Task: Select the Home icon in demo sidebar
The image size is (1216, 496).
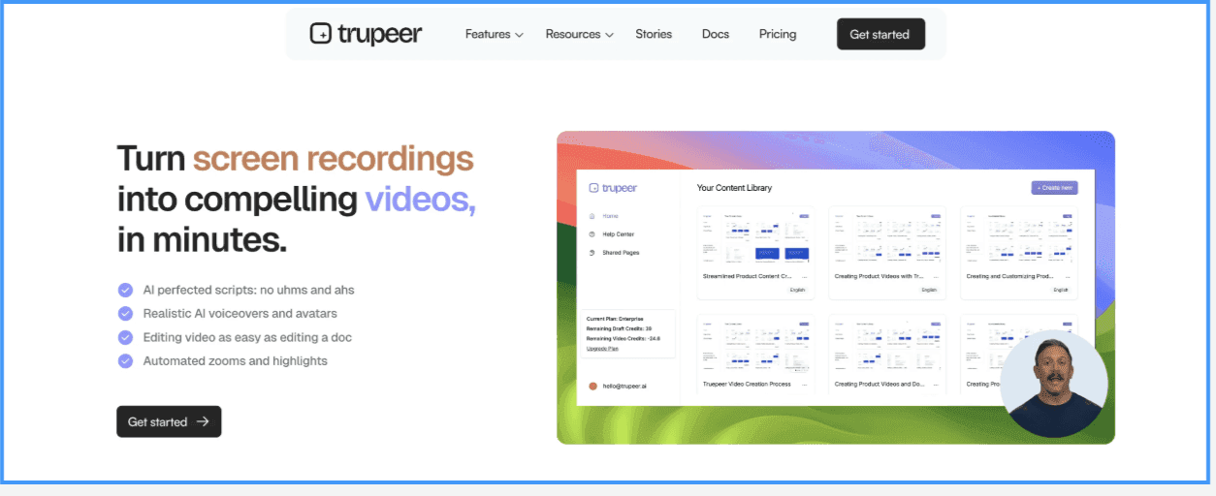Action: point(592,216)
